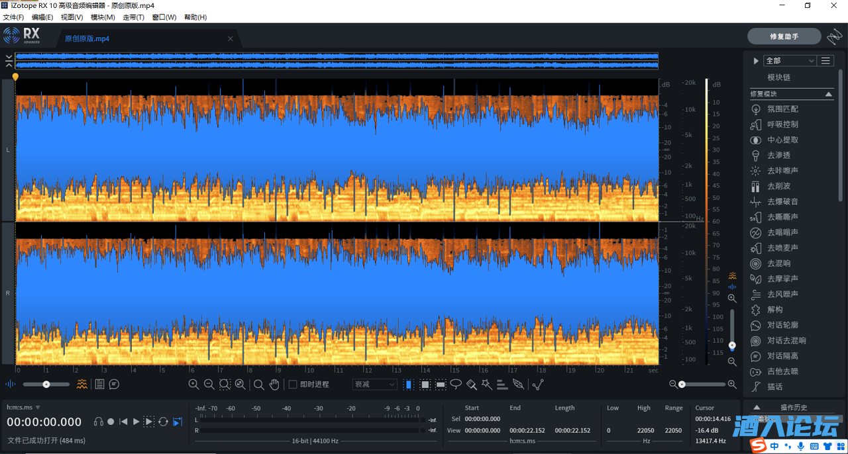848x454 pixels.
Task: Toggle loop playback
Action: (x=163, y=422)
